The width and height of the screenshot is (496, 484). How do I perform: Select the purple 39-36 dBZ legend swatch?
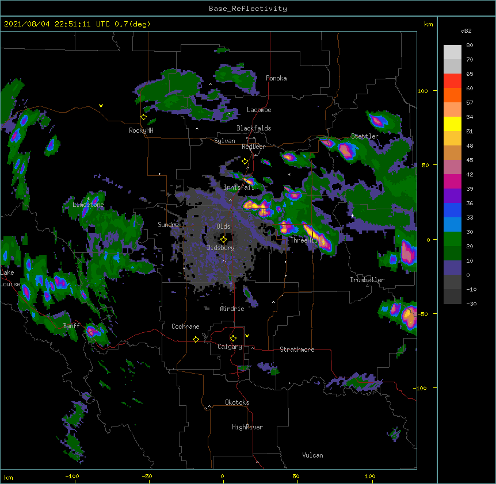[x=452, y=196]
